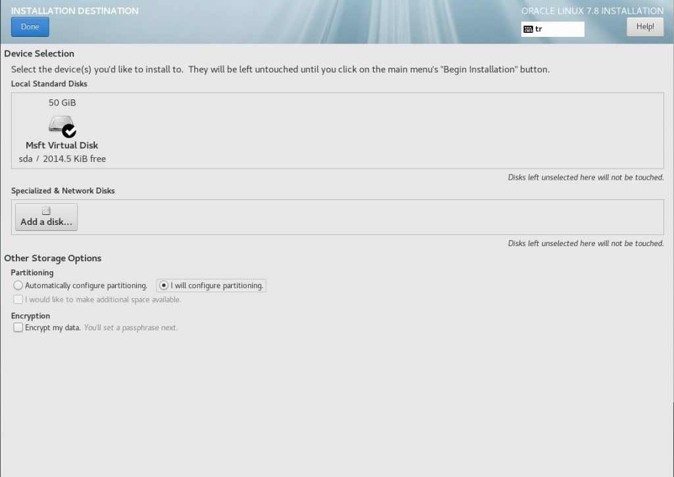Image resolution: width=674 pixels, height=477 pixels.
Task: Switch the tr keyboard layout indicator
Action: (552, 29)
